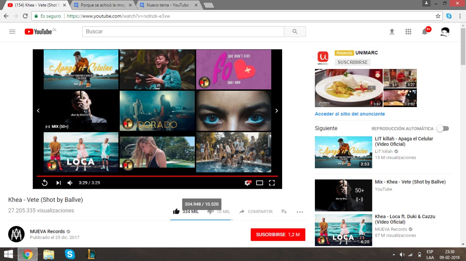Select the Khea - Vete YouTube tab
This screenshot has width=466, height=261.
[x=37, y=5]
